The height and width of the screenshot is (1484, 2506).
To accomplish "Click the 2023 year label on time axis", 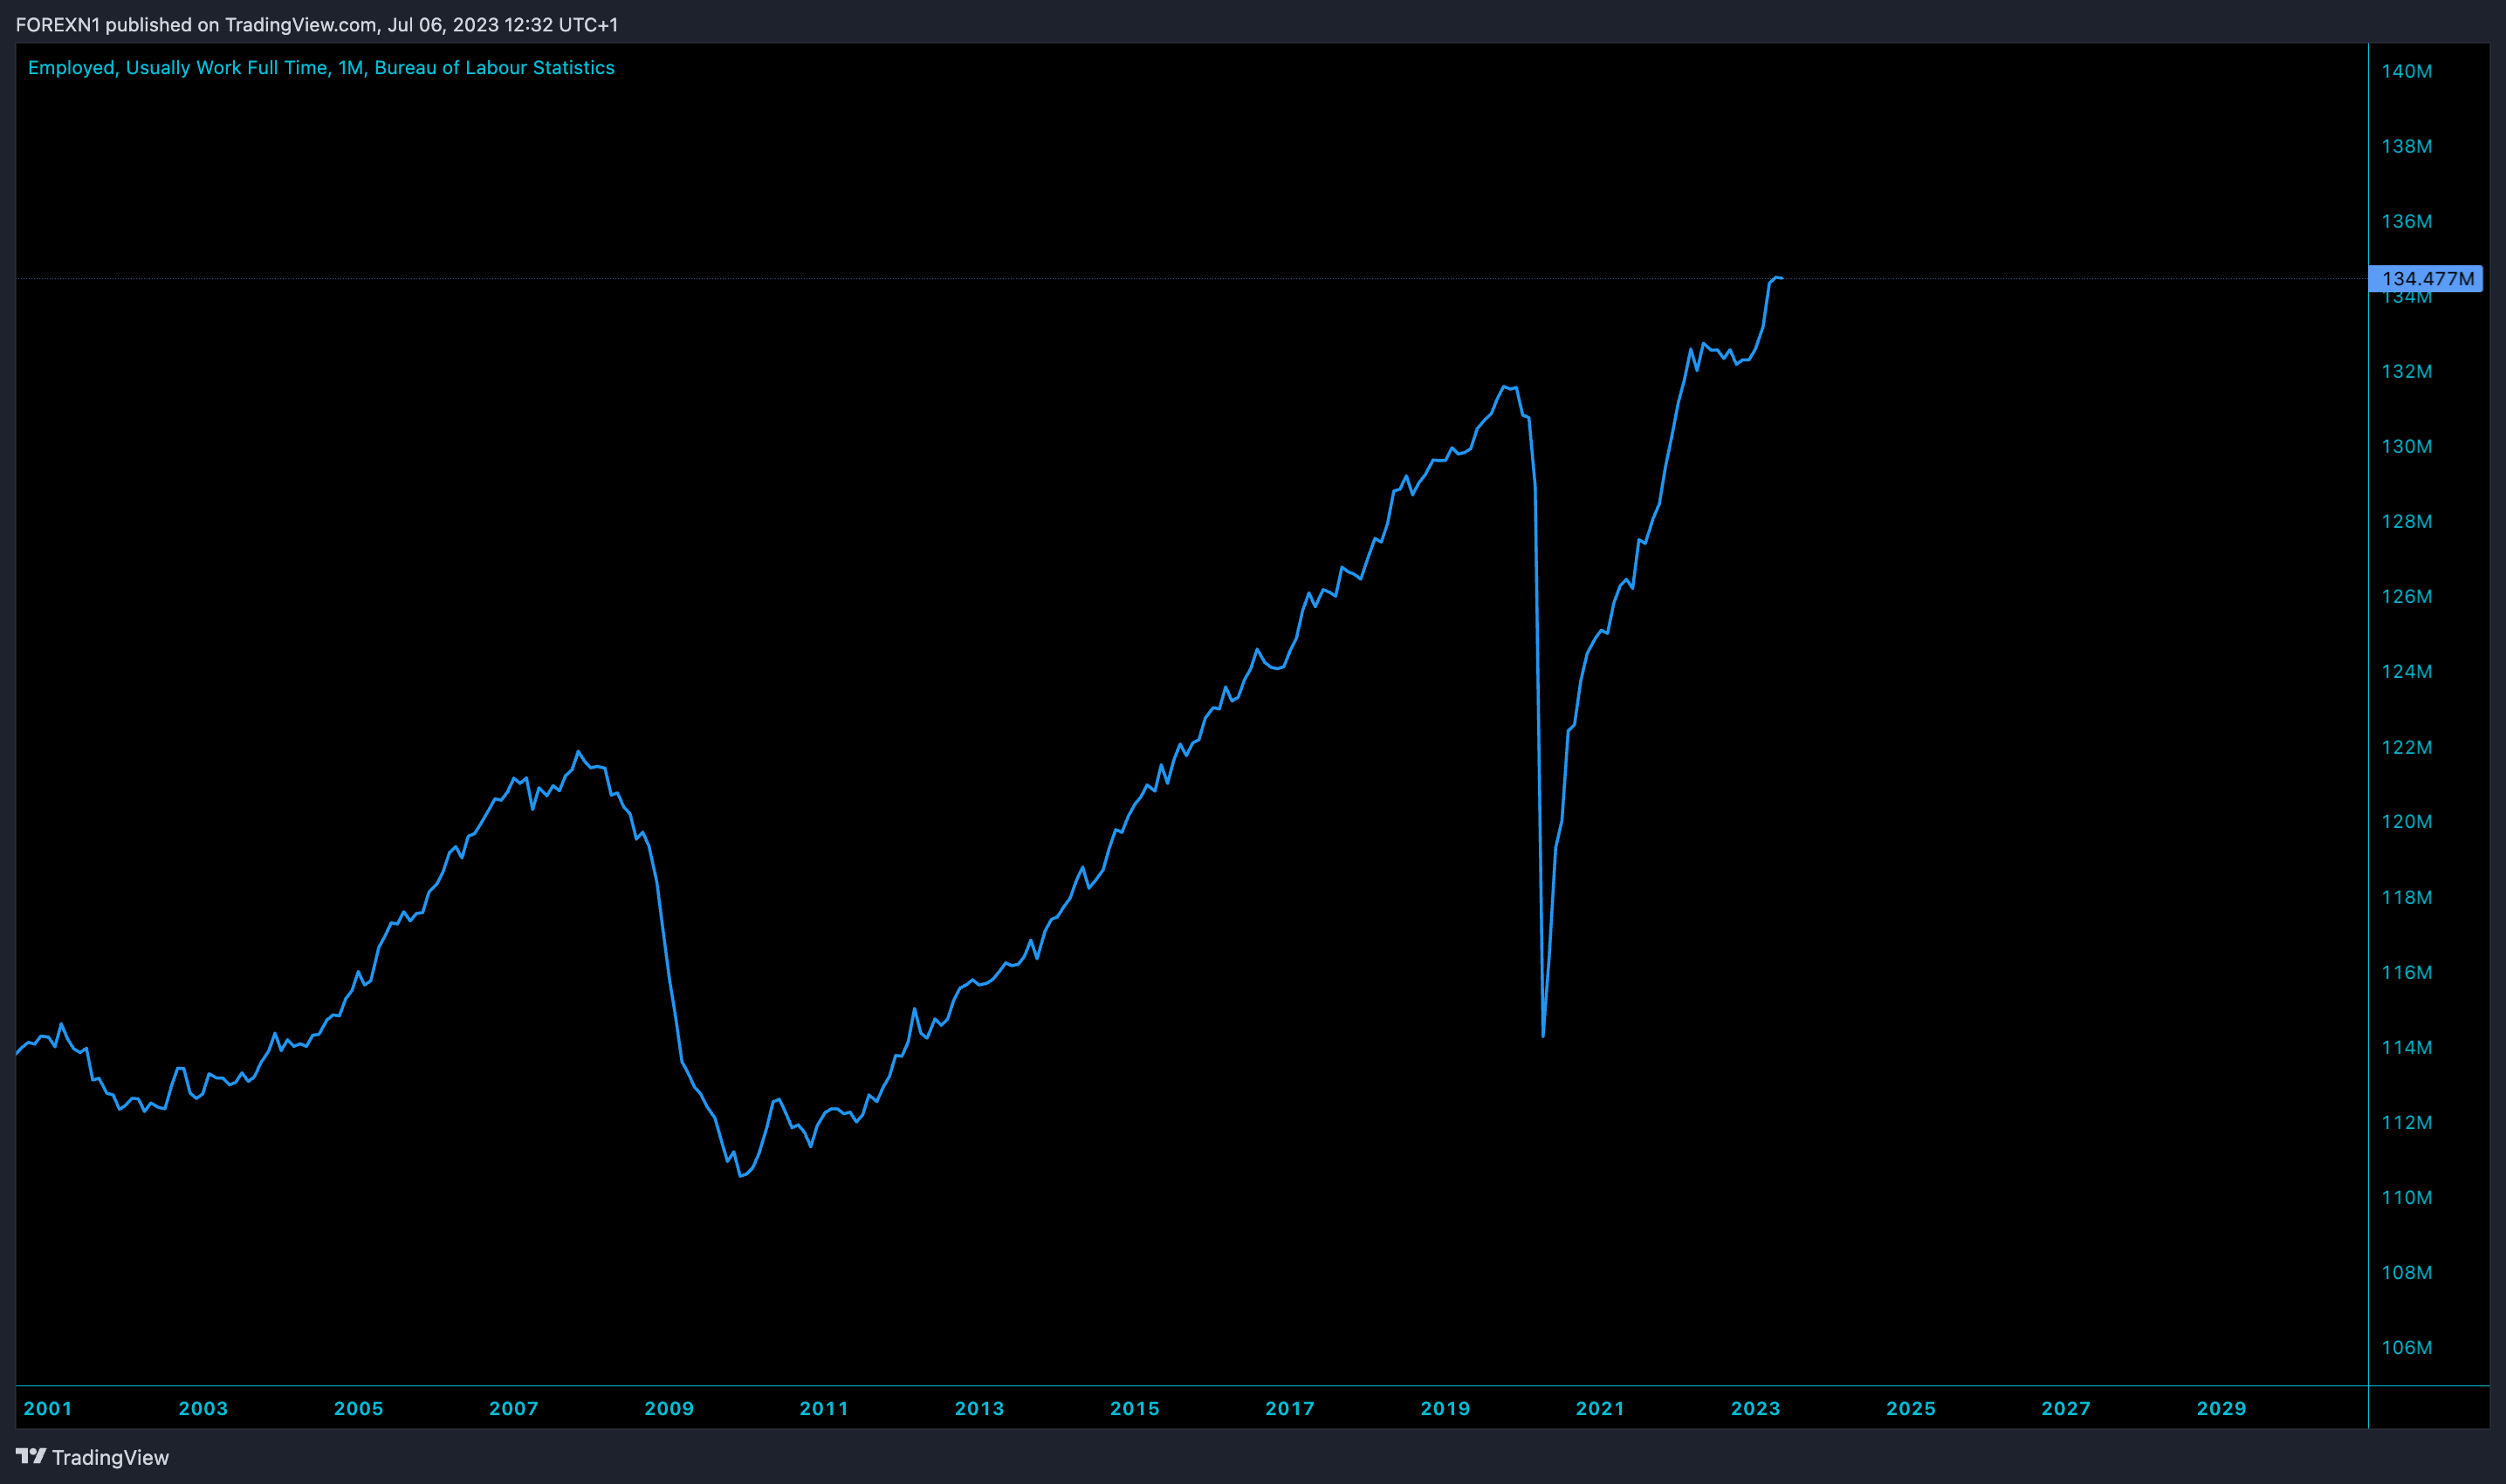I will [x=1755, y=1408].
